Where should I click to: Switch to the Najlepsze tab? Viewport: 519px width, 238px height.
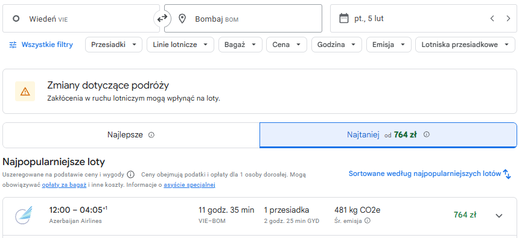(131, 135)
